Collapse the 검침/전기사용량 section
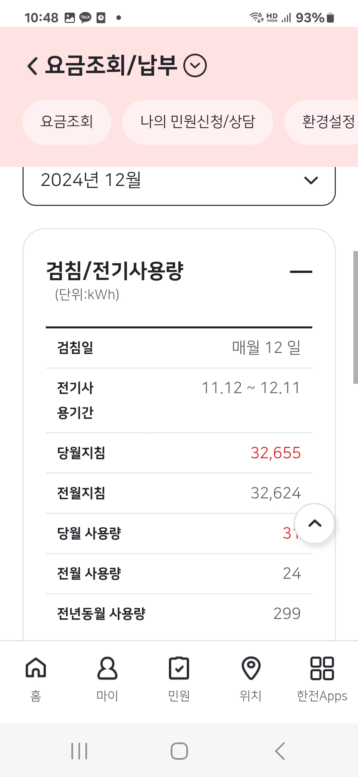Screen dimensions: 358x777 tap(301, 272)
